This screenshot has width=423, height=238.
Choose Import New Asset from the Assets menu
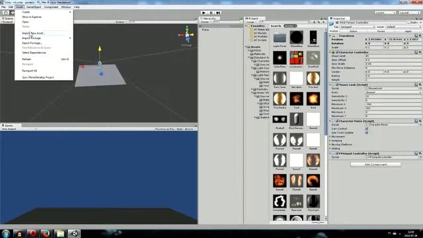tap(44, 33)
